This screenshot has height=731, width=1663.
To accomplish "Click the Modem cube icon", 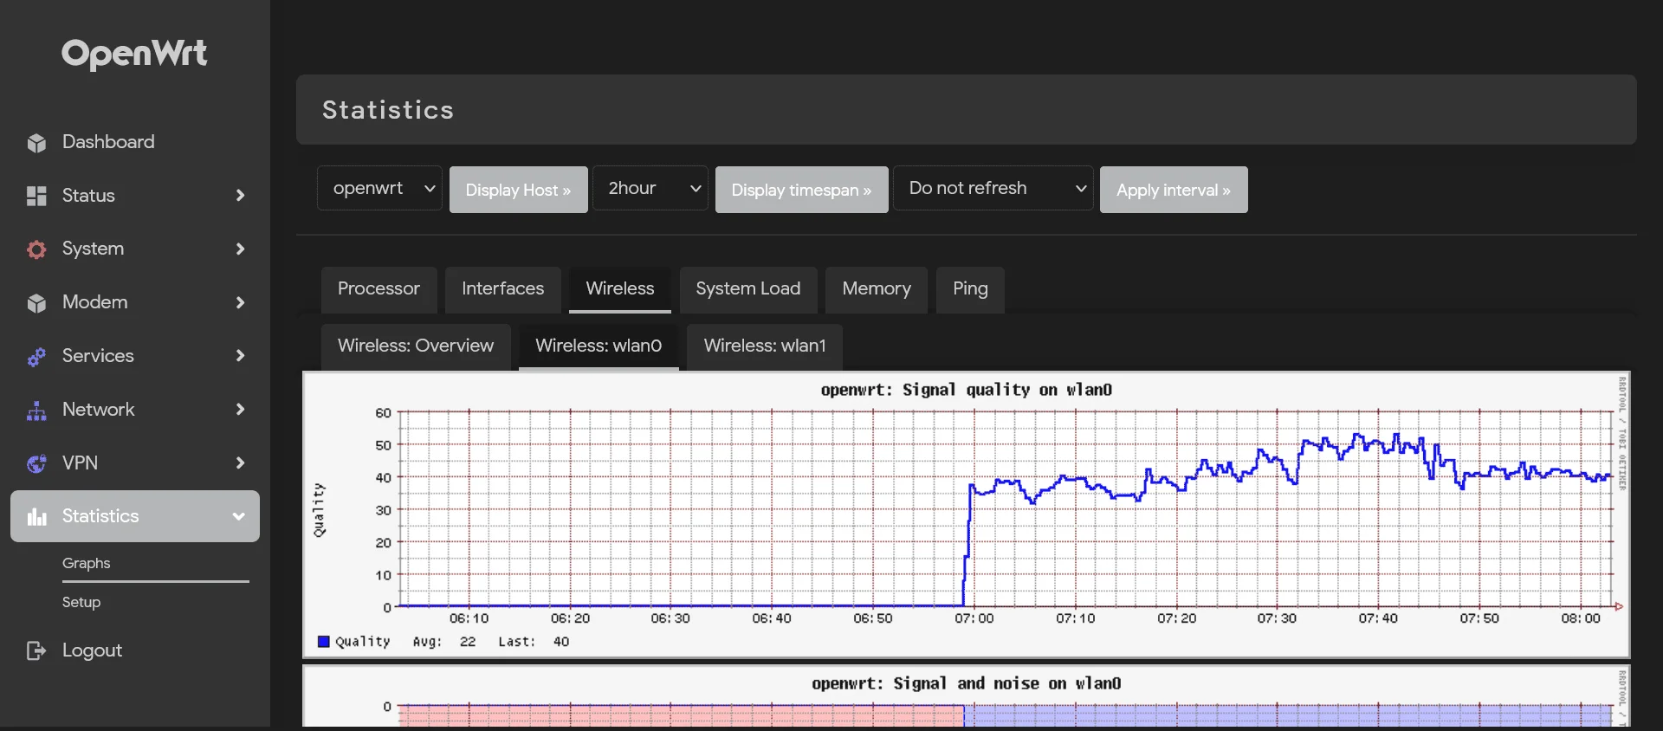I will 36,303.
